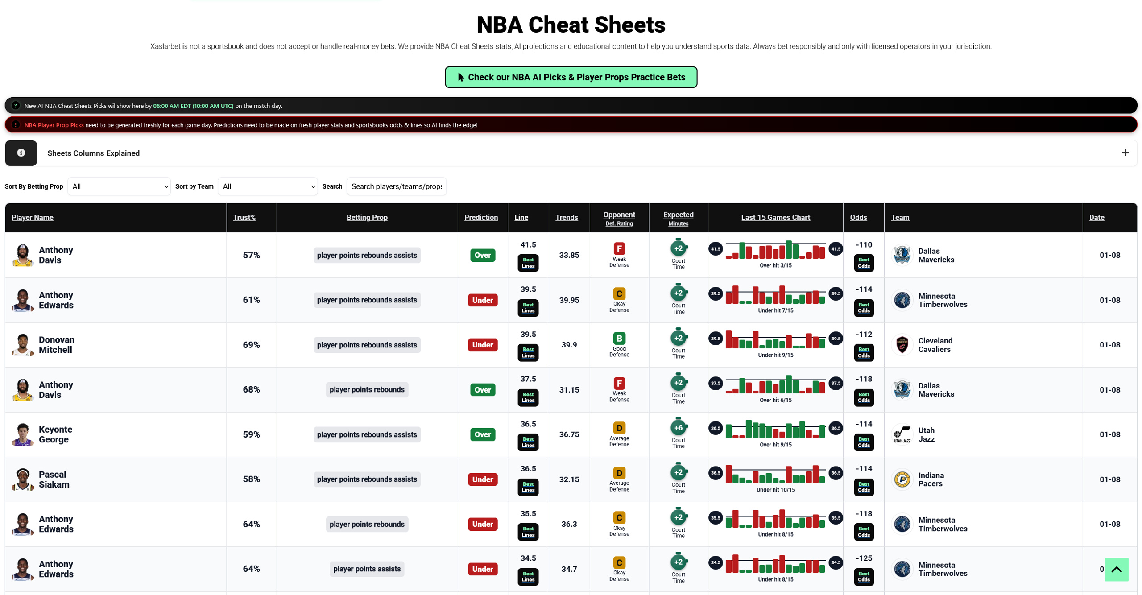Open NBA AI Picks & Player Props button
Viewport: 1142px width, 595px height.
pos(571,77)
